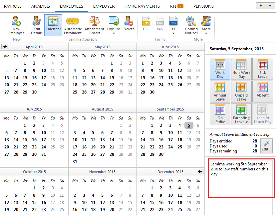Screen dimensions: 276x215
Task: Switch to the EMPLOYER tab
Action: [x=104, y=6]
